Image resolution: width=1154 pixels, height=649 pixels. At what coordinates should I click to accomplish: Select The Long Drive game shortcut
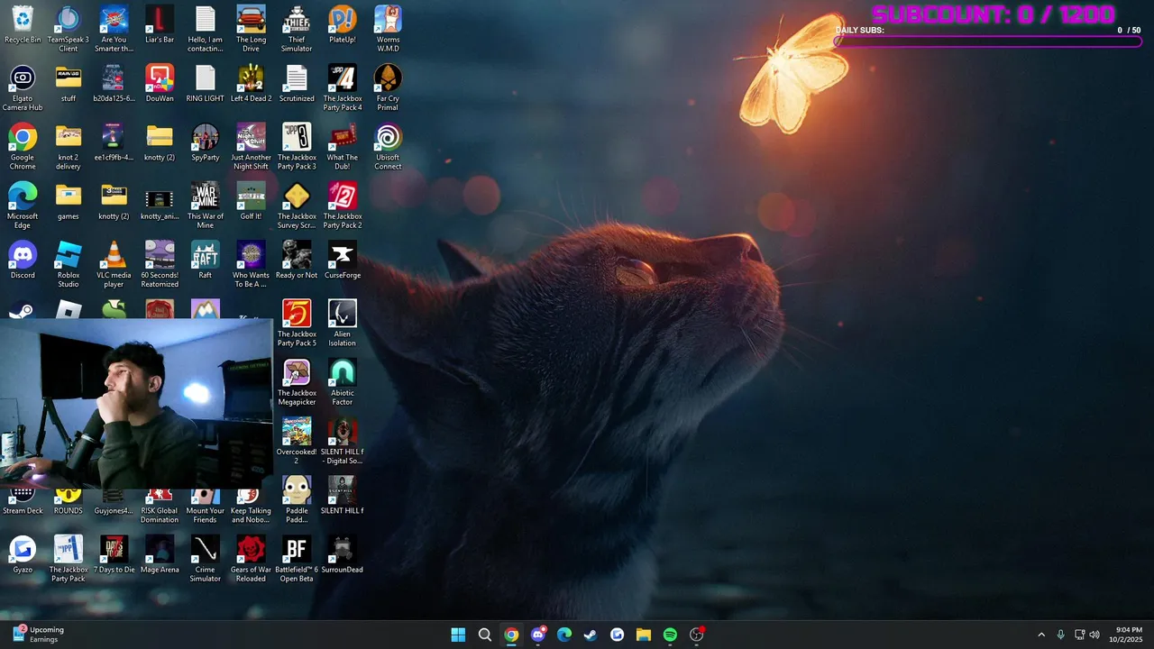[251, 29]
